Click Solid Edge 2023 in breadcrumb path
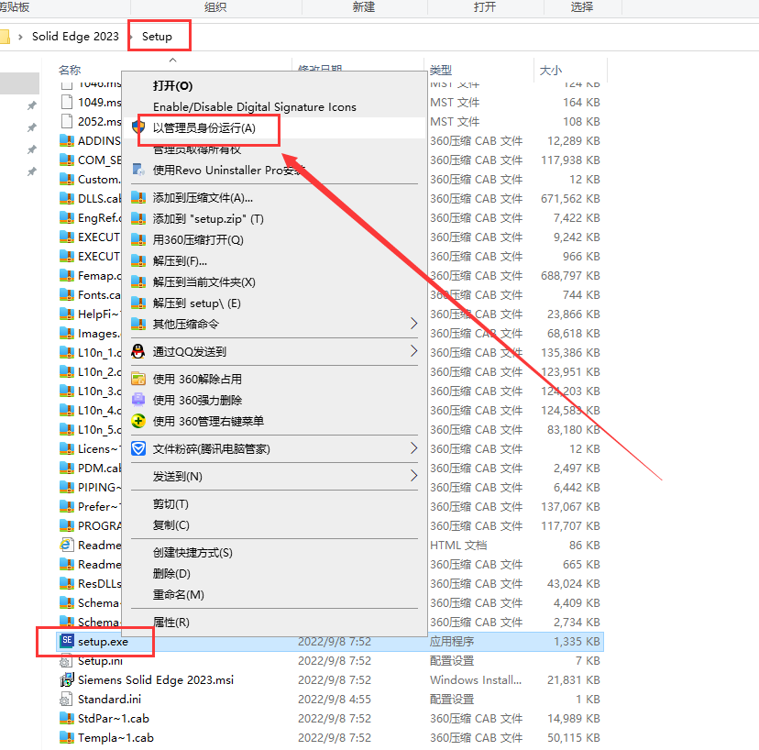759x750 pixels. (x=75, y=37)
